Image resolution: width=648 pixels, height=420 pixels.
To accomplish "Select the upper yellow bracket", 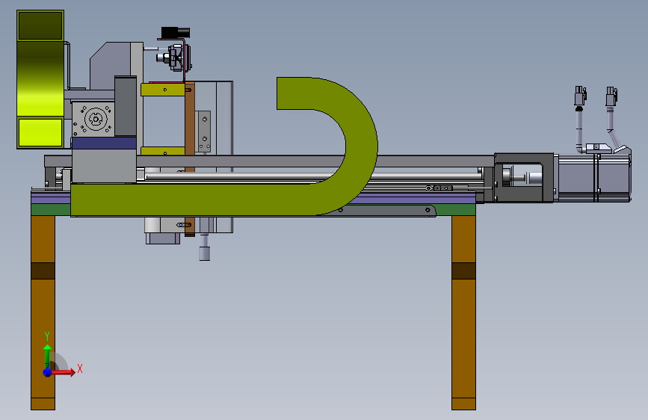I will (162, 90).
